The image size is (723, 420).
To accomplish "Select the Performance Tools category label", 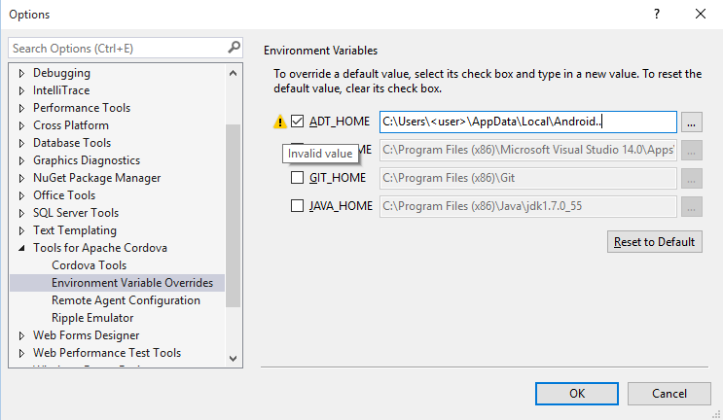I will tap(82, 108).
